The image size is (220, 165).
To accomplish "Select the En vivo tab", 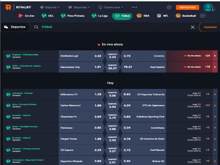I will (x=26, y=16).
